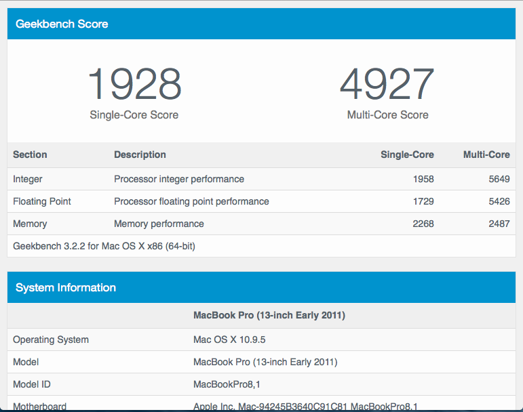Screen dimensions: 523x412
Task: Select Integer multi-core value 5649
Action: coord(499,179)
